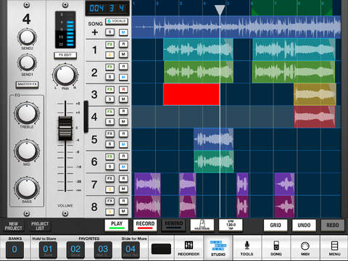348x261 pixels.
Task: Solo the Song track
Action: point(109,32)
